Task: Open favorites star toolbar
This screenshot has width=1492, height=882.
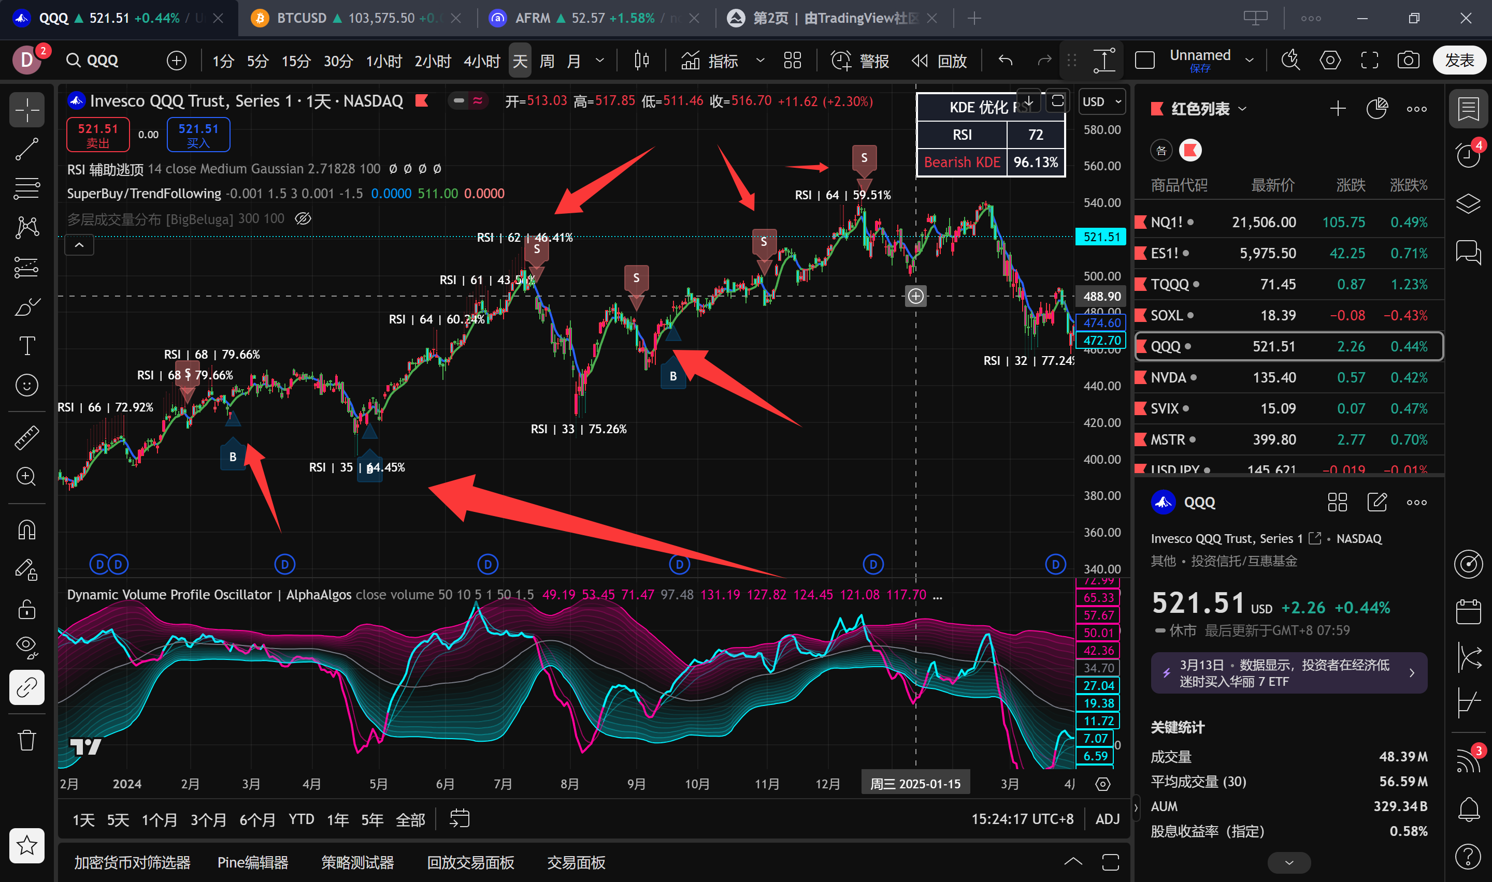Action: coord(27,845)
